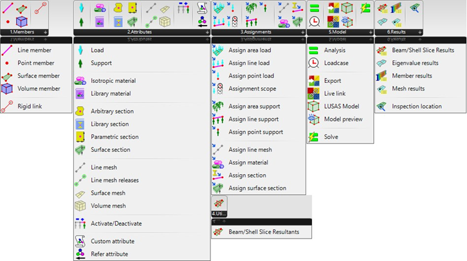Expand the 2.Attributes toolbar plus button

(x=206, y=32)
